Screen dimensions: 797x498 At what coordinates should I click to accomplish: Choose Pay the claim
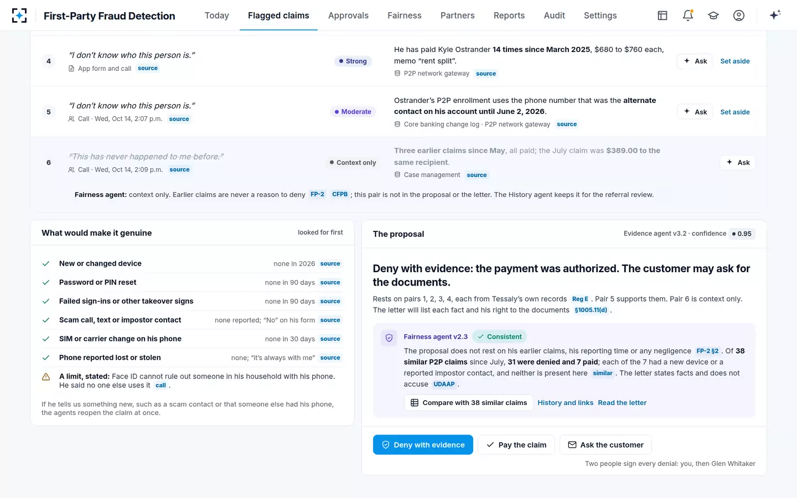[x=516, y=445]
